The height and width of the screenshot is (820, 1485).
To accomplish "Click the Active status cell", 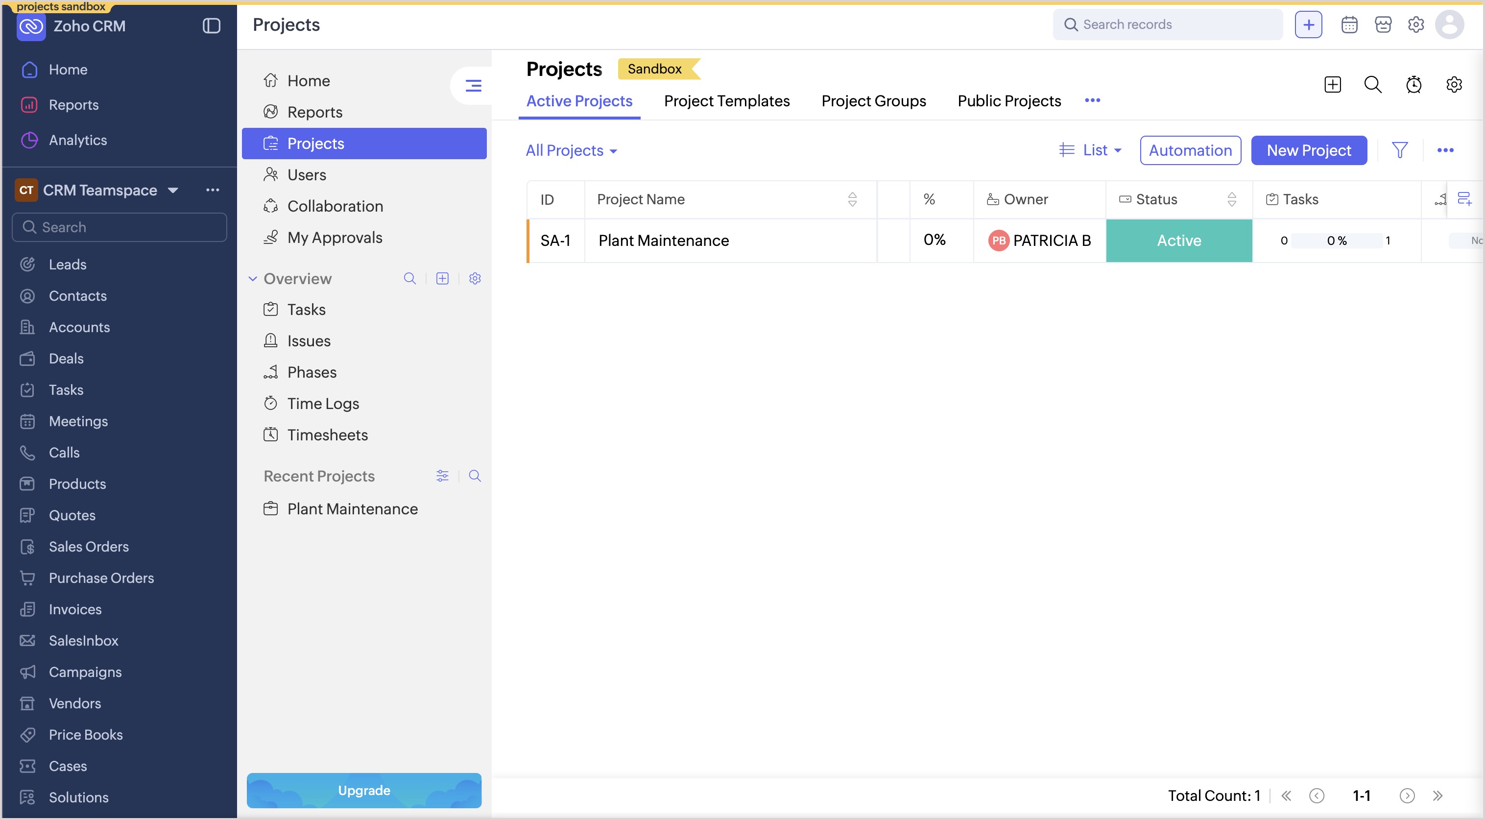I will (x=1179, y=241).
